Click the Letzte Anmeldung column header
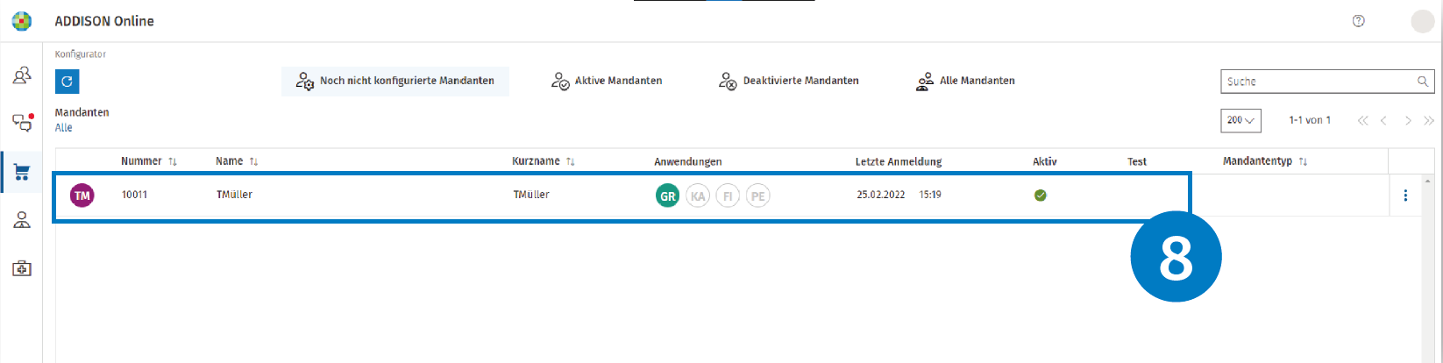 (x=899, y=161)
